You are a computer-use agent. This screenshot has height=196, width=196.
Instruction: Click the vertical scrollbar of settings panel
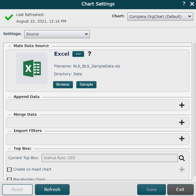pos(194,110)
